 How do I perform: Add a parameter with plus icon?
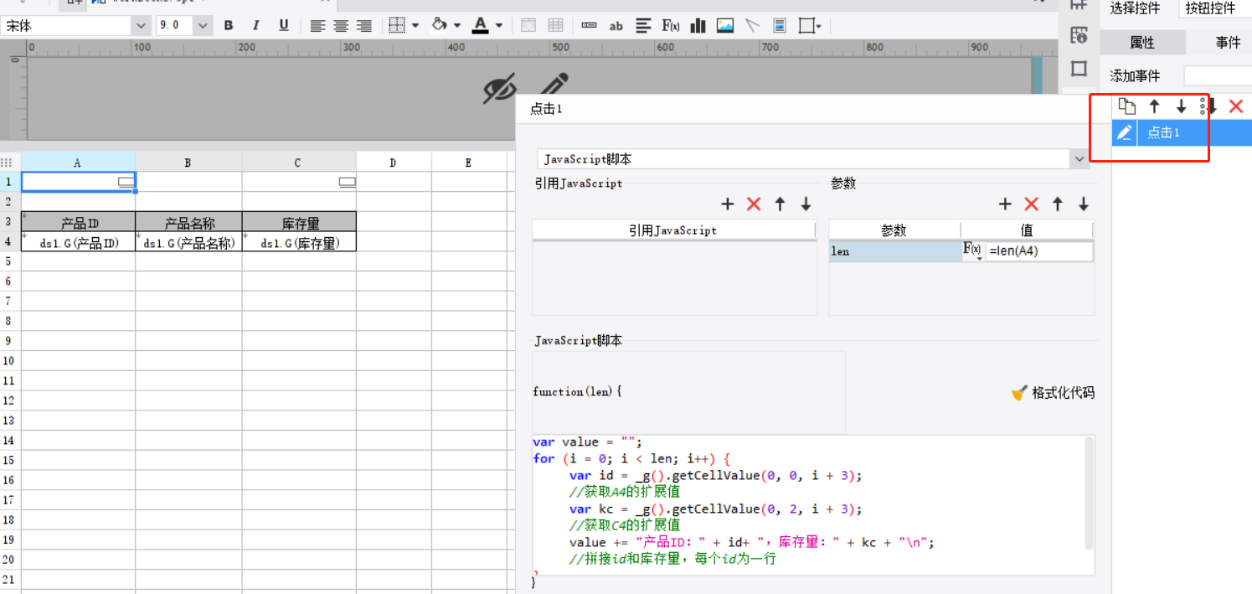[1005, 204]
